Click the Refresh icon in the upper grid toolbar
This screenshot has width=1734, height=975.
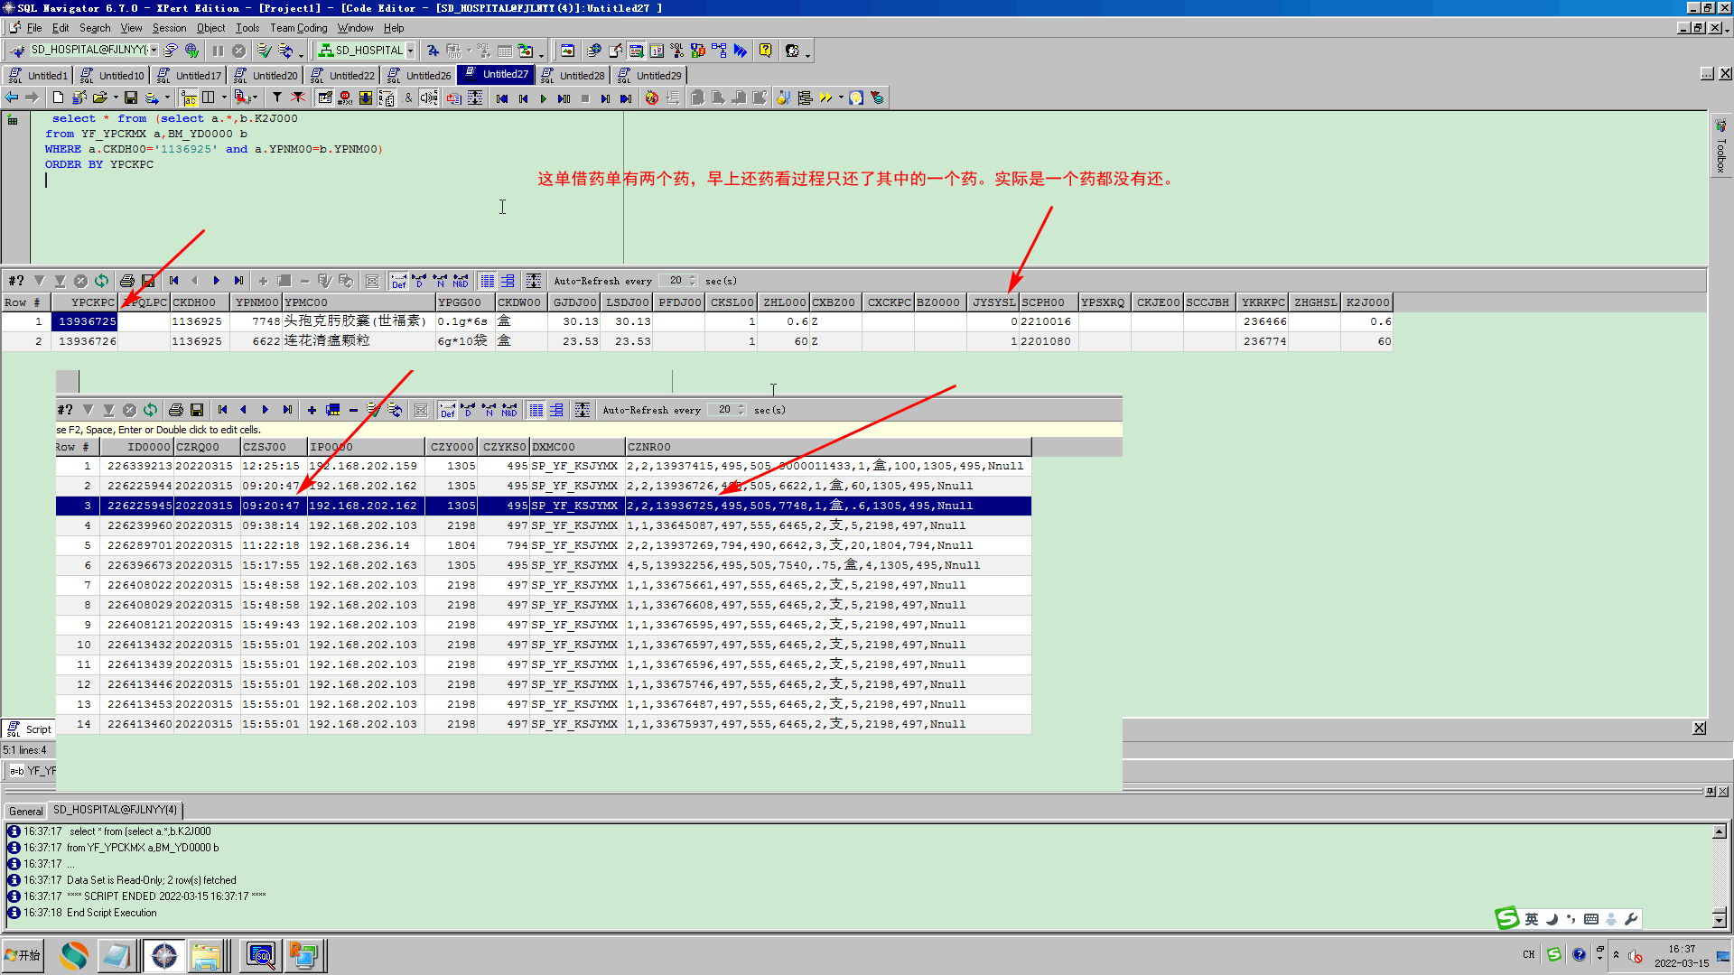click(x=101, y=281)
